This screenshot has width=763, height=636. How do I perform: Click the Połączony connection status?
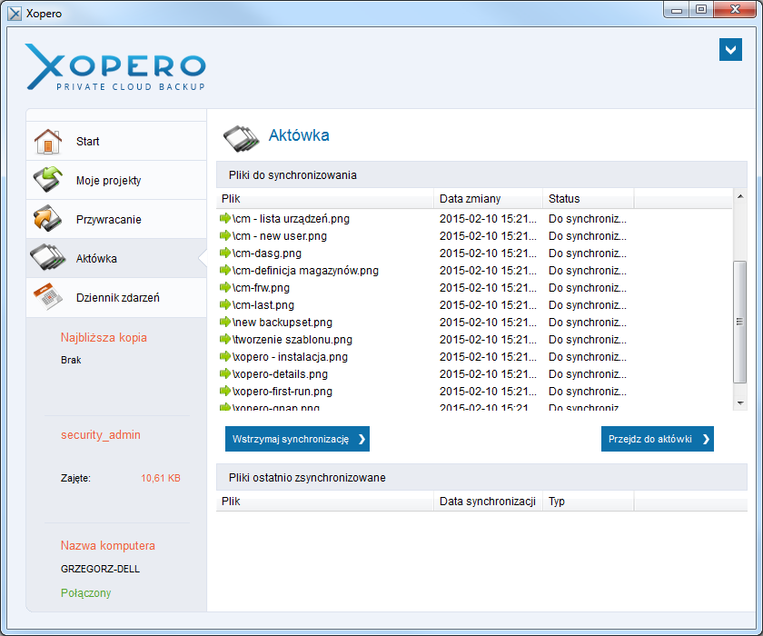85,592
